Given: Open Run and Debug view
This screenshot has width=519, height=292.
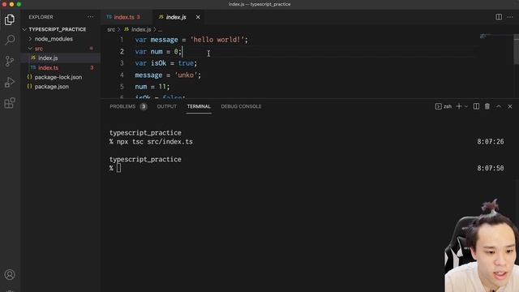Looking at the screenshot, I should 10,82.
